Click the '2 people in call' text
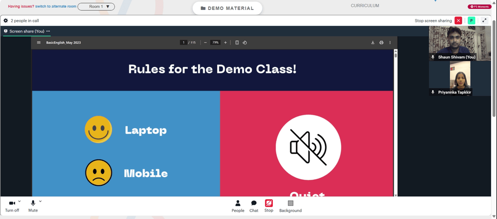This screenshot has height=219, width=497. pyautogui.click(x=25, y=20)
